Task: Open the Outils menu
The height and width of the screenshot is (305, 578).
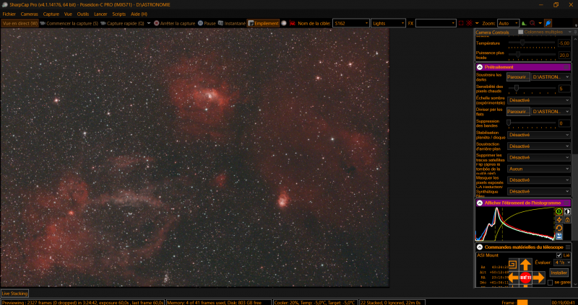Action: click(83, 14)
